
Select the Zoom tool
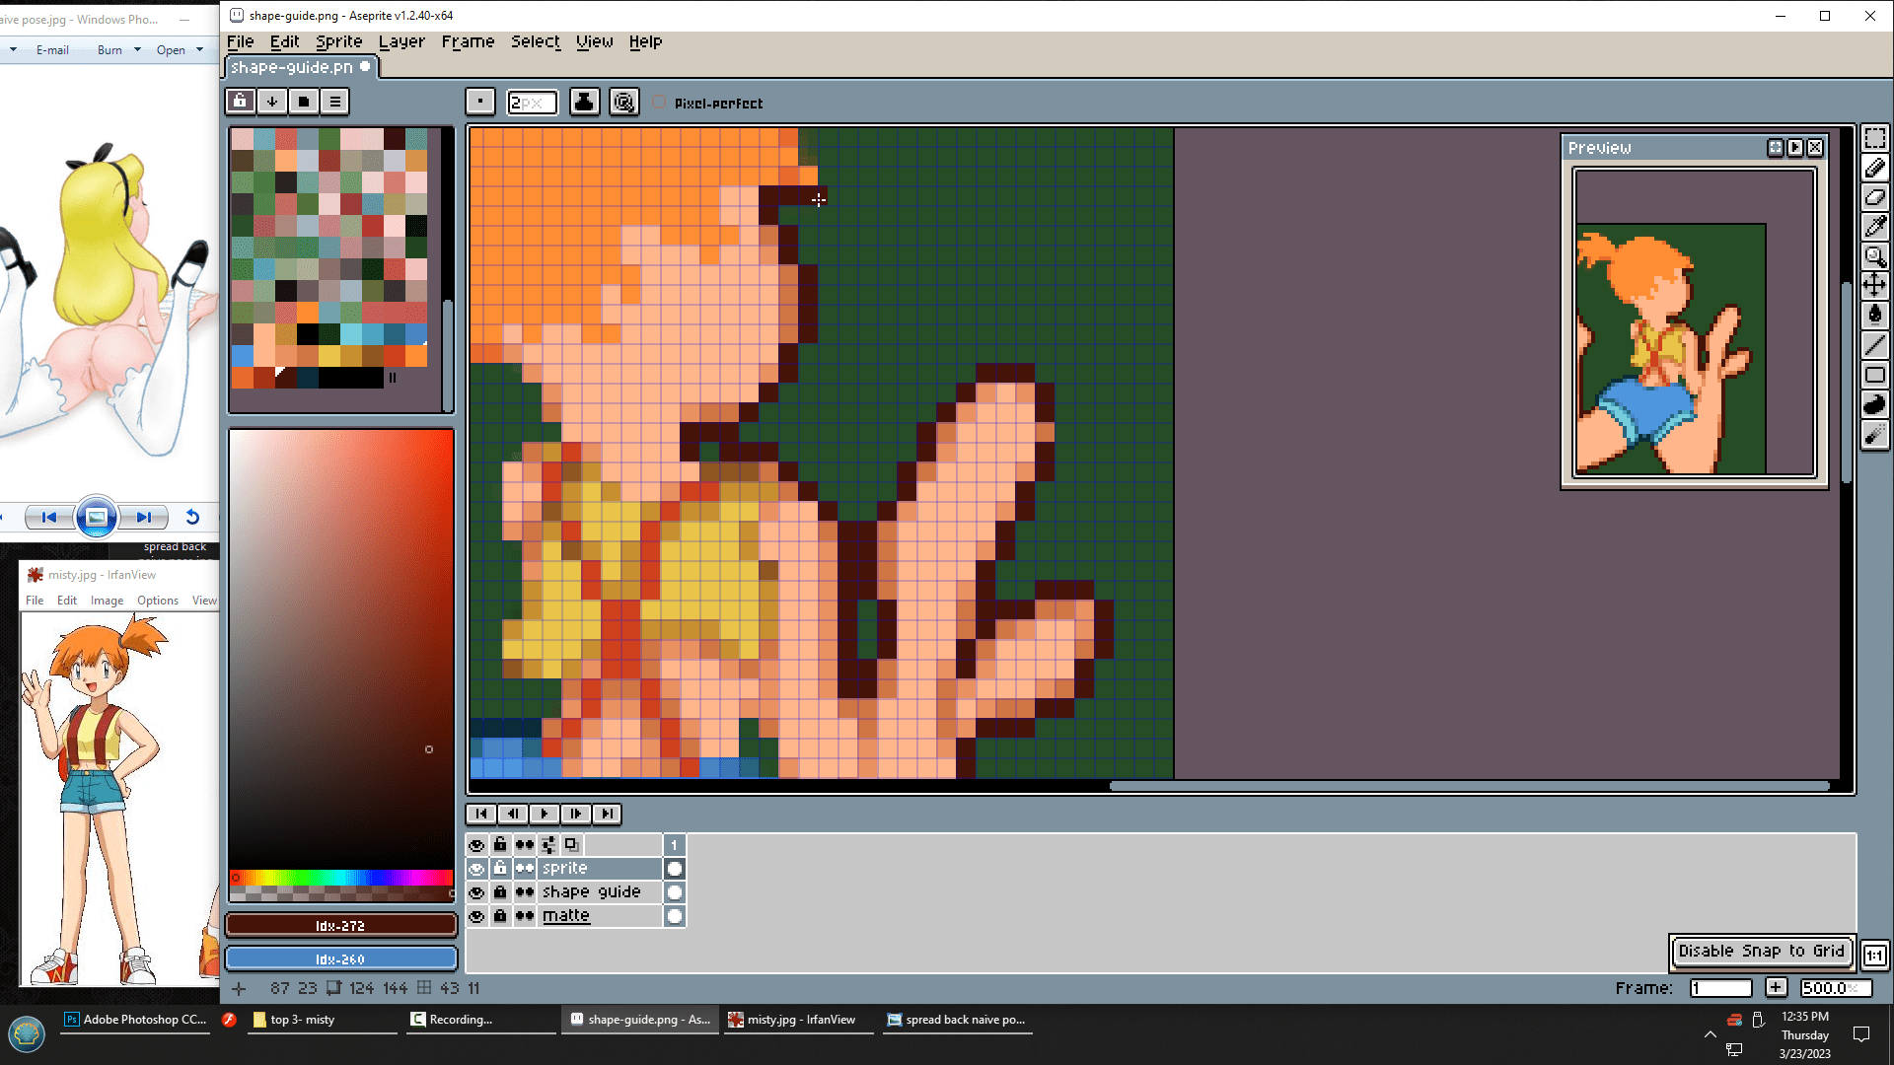[1876, 256]
